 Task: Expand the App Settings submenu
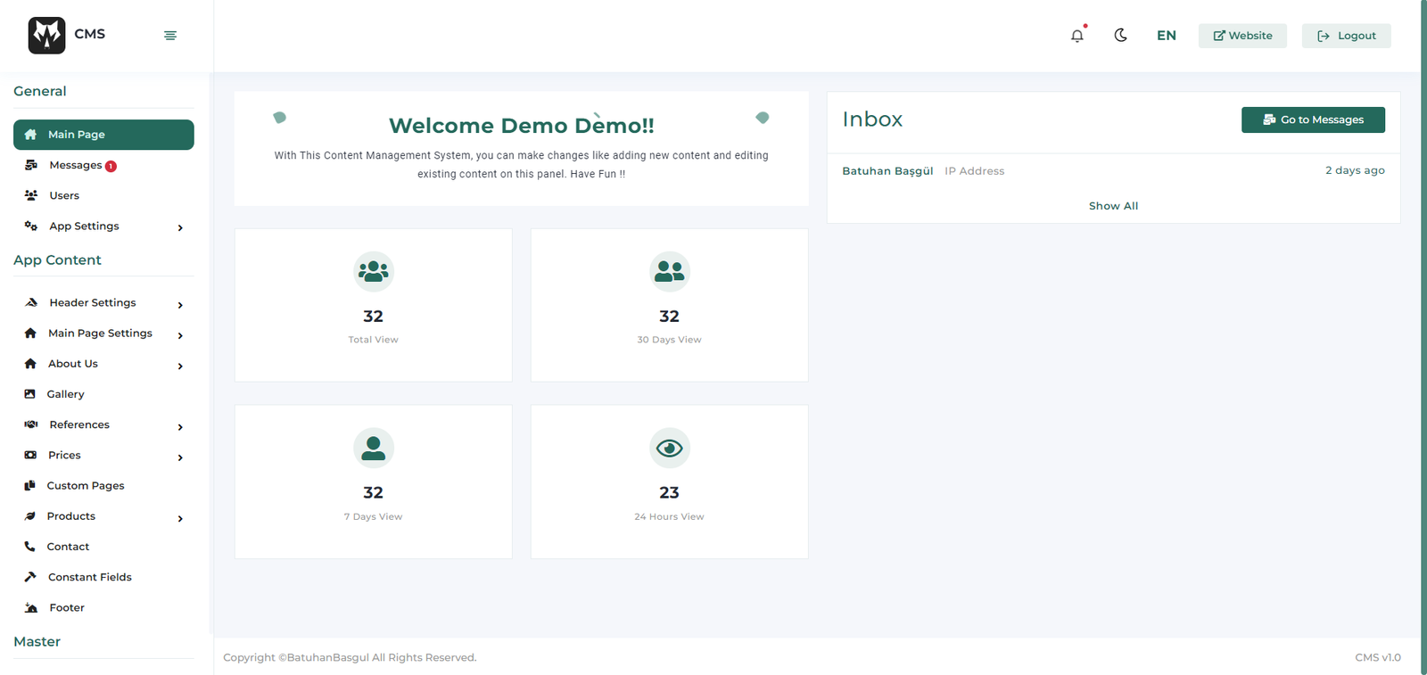coord(180,227)
